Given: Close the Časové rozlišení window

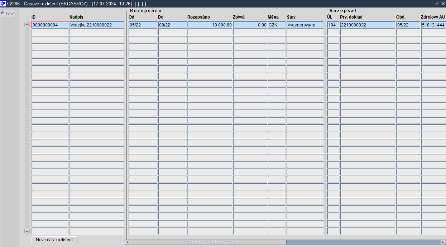Looking at the screenshot, I should [x=442, y=3].
